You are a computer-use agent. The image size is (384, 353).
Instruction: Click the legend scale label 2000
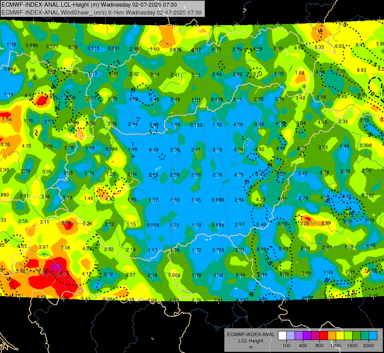click(369, 346)
